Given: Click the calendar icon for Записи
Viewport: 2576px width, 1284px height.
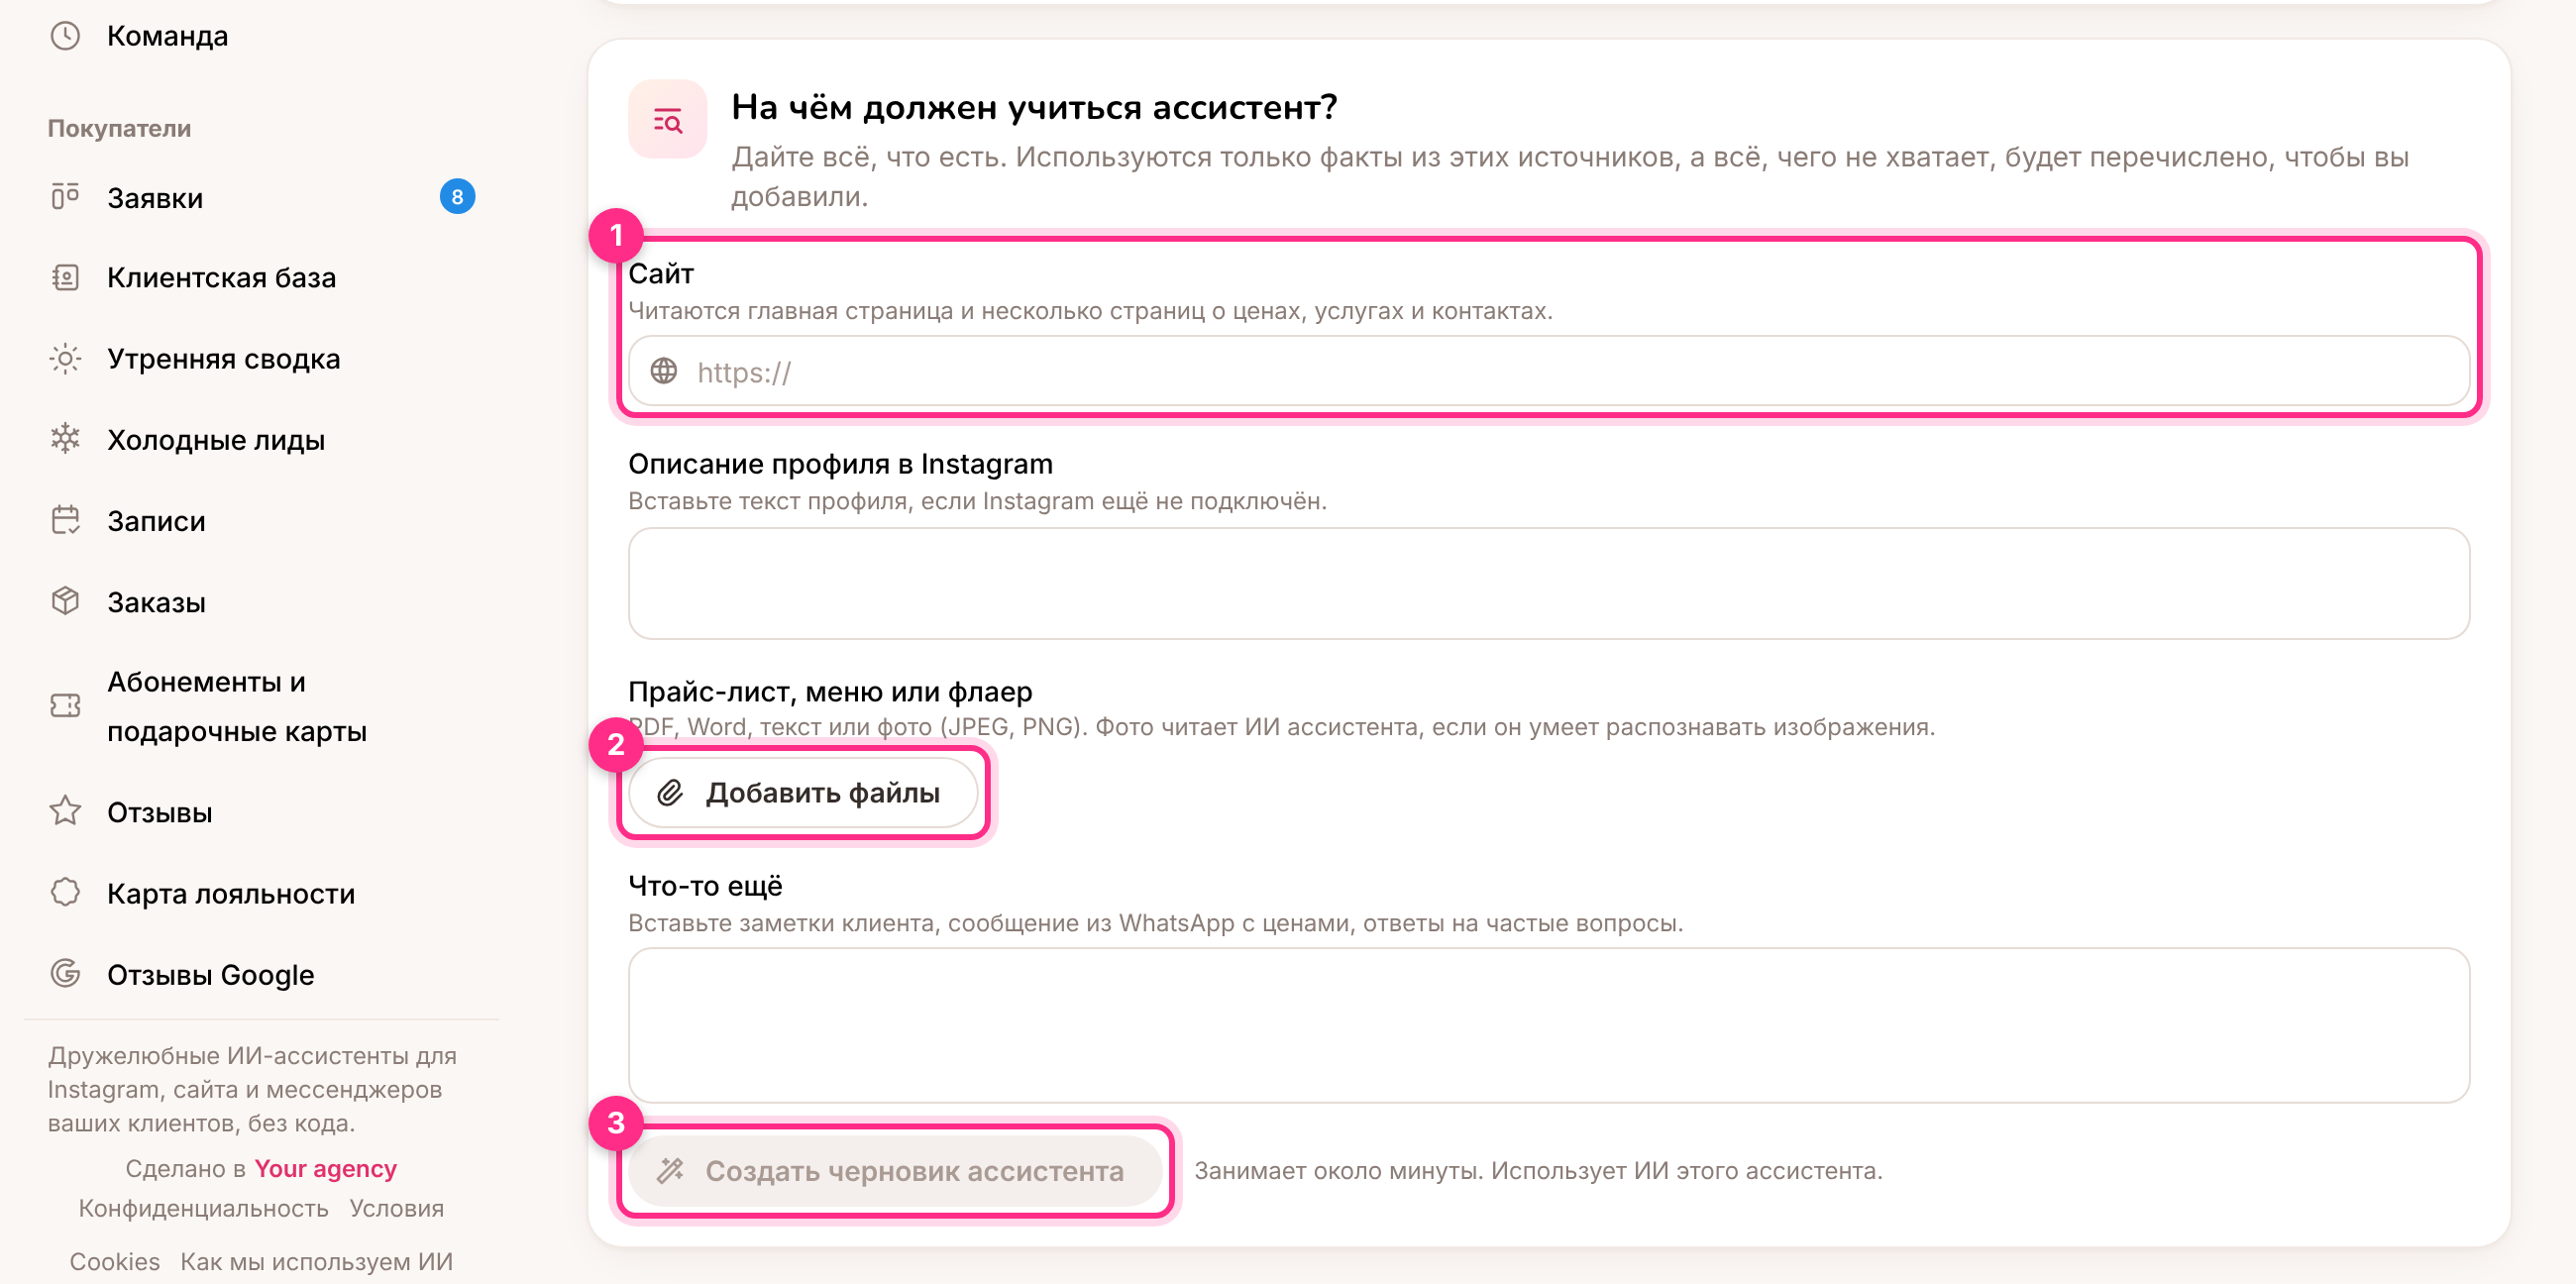Looking at the screenshot, I should coord(65,520).
